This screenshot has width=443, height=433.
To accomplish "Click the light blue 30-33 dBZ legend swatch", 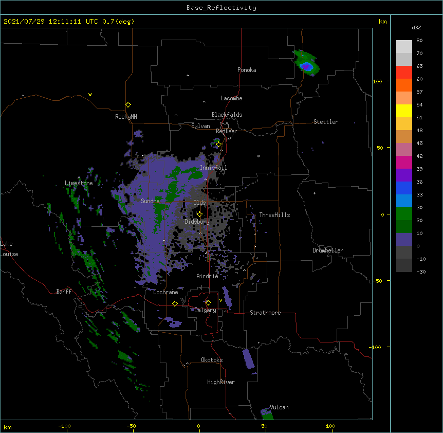I will click(404, 201).
